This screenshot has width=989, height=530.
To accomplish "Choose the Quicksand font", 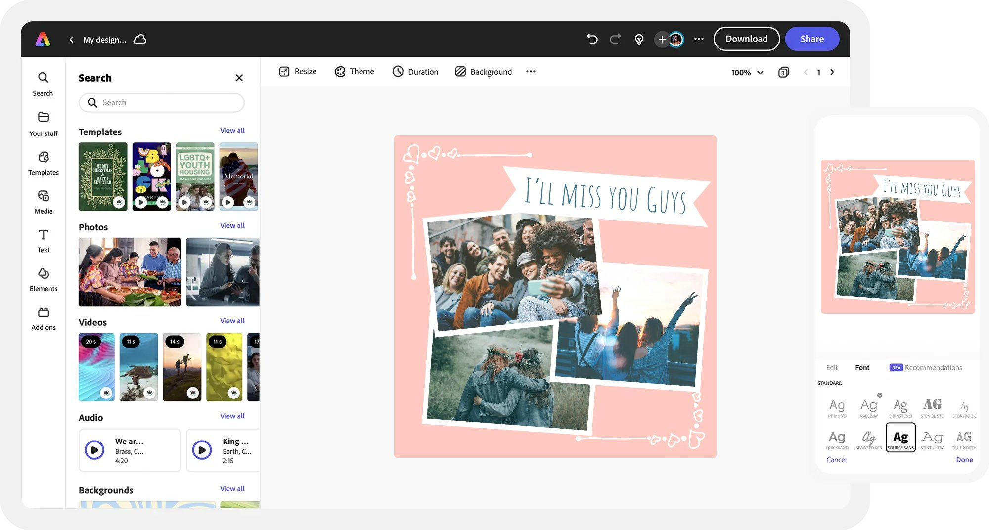I will [837, 440].
